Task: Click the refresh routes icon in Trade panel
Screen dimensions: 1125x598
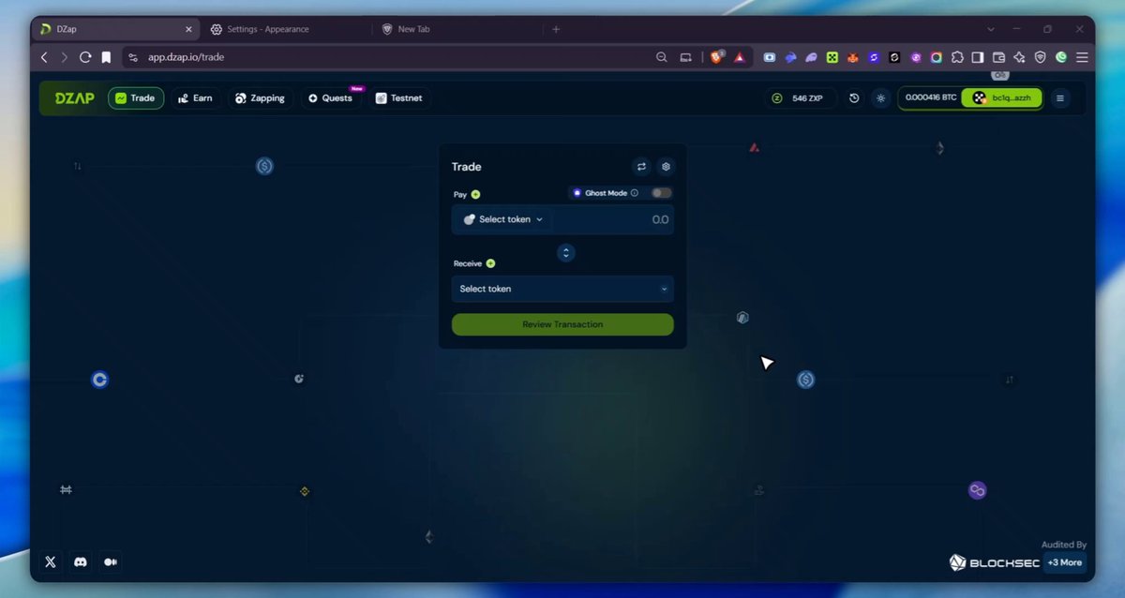Action: 641,167
